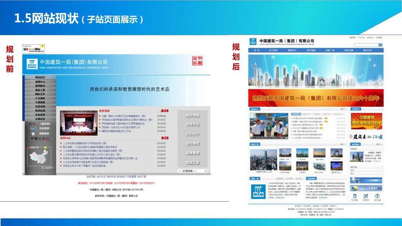Click the red 六十周年 celebration banner

coord(316,98)
